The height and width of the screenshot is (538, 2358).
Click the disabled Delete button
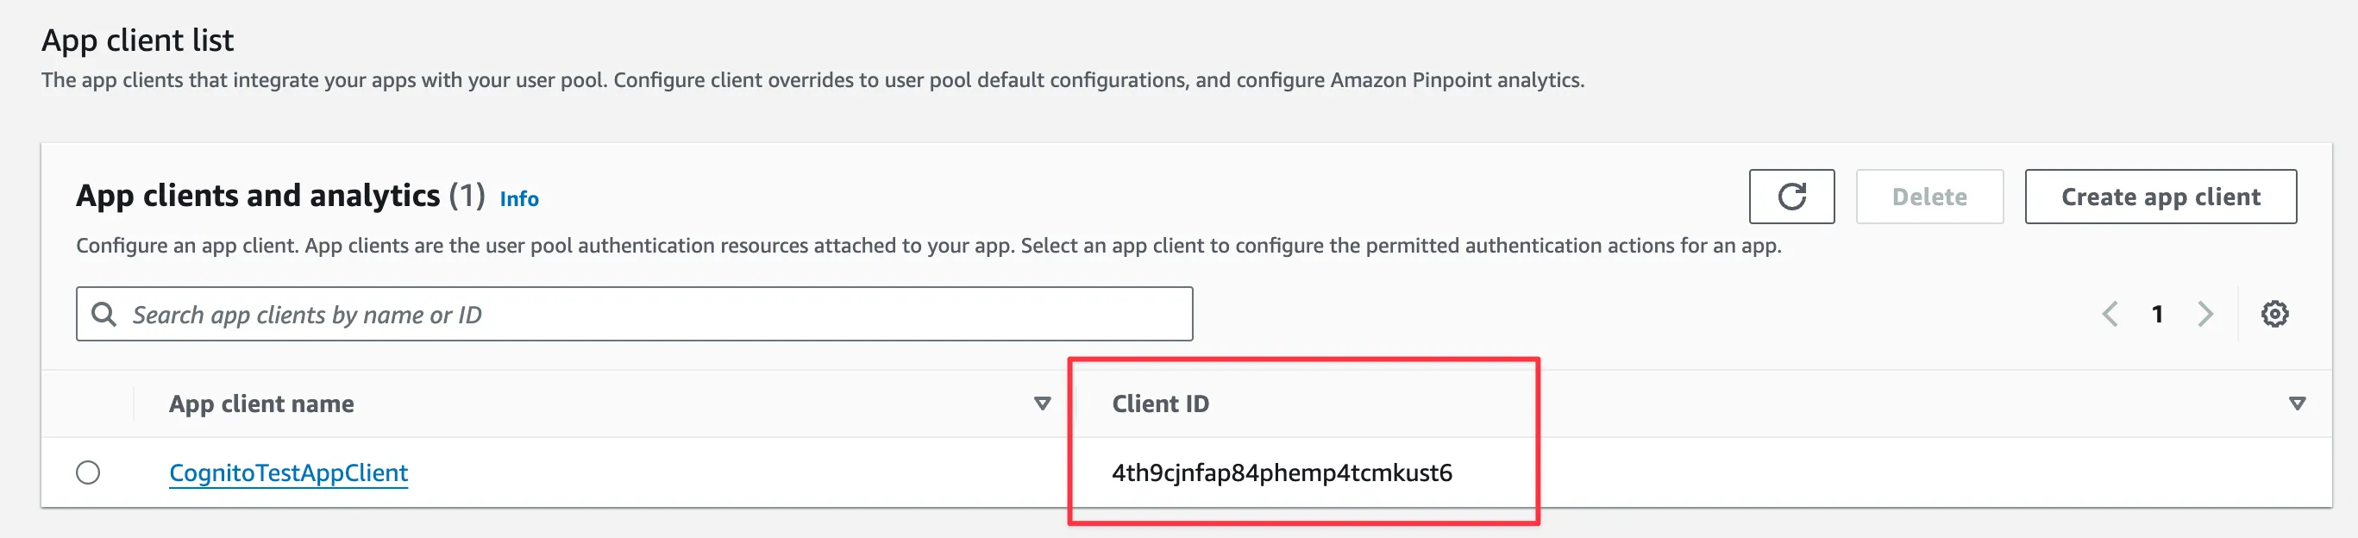coord(1928,197)
